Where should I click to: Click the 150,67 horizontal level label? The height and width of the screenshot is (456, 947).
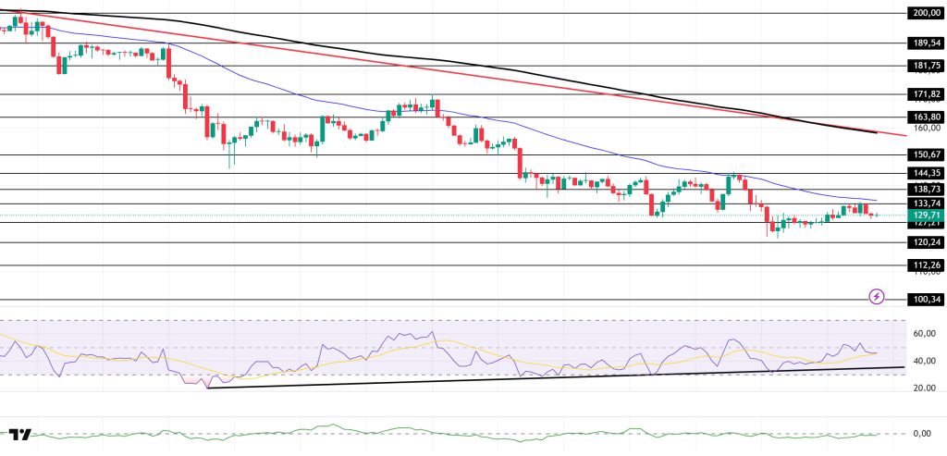pyautogui.click(x=925, y=154)
